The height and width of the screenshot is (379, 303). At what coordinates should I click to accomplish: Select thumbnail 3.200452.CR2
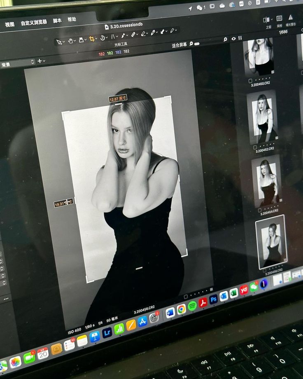point(263,117)
